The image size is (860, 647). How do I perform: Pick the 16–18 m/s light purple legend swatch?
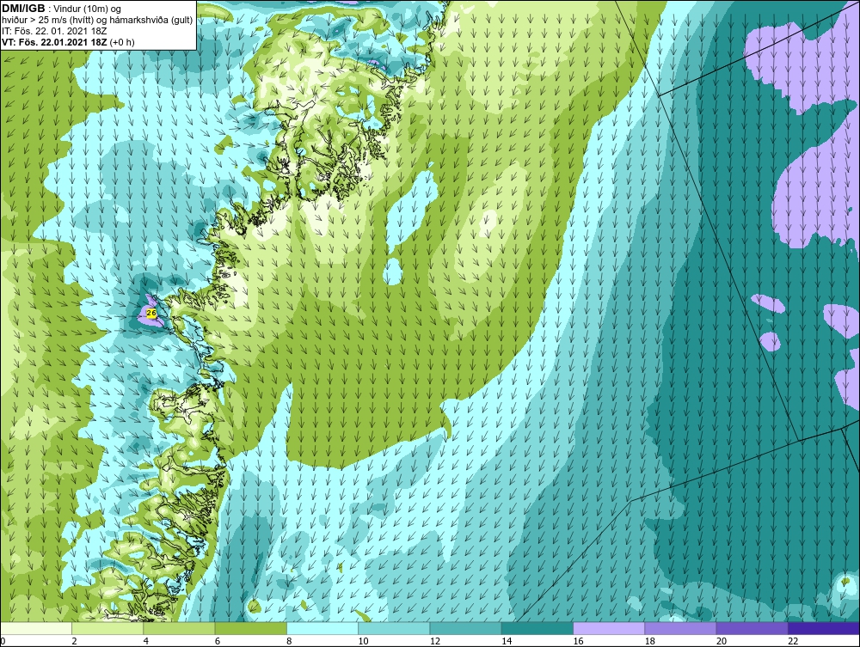pos(609,628)
